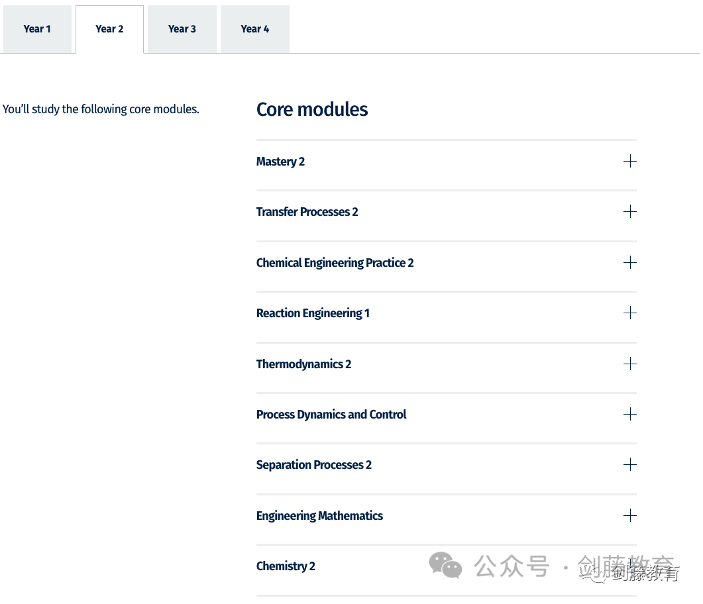Go to the Year 4 tab
Image resolution: width=703 pixels, height=604 pixels.
(254, 29)
